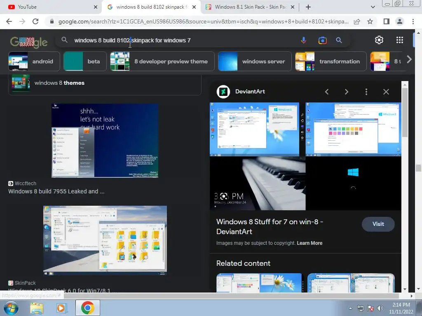
Task: Search by image with the camera icon
Action: point(322,40)
